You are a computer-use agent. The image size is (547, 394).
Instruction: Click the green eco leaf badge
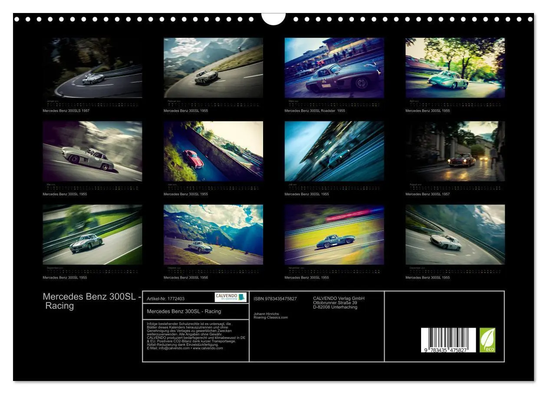tap(488, 340)
